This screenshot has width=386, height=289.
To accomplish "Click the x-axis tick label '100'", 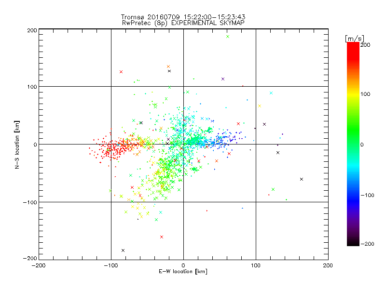I will 256,265.
